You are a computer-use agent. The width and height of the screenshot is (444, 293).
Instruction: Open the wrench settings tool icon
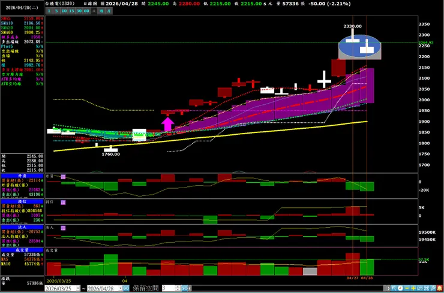click(433, 288)
